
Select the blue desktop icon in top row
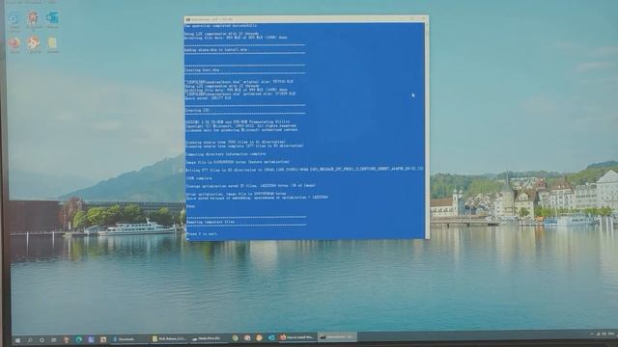[52, 19]
